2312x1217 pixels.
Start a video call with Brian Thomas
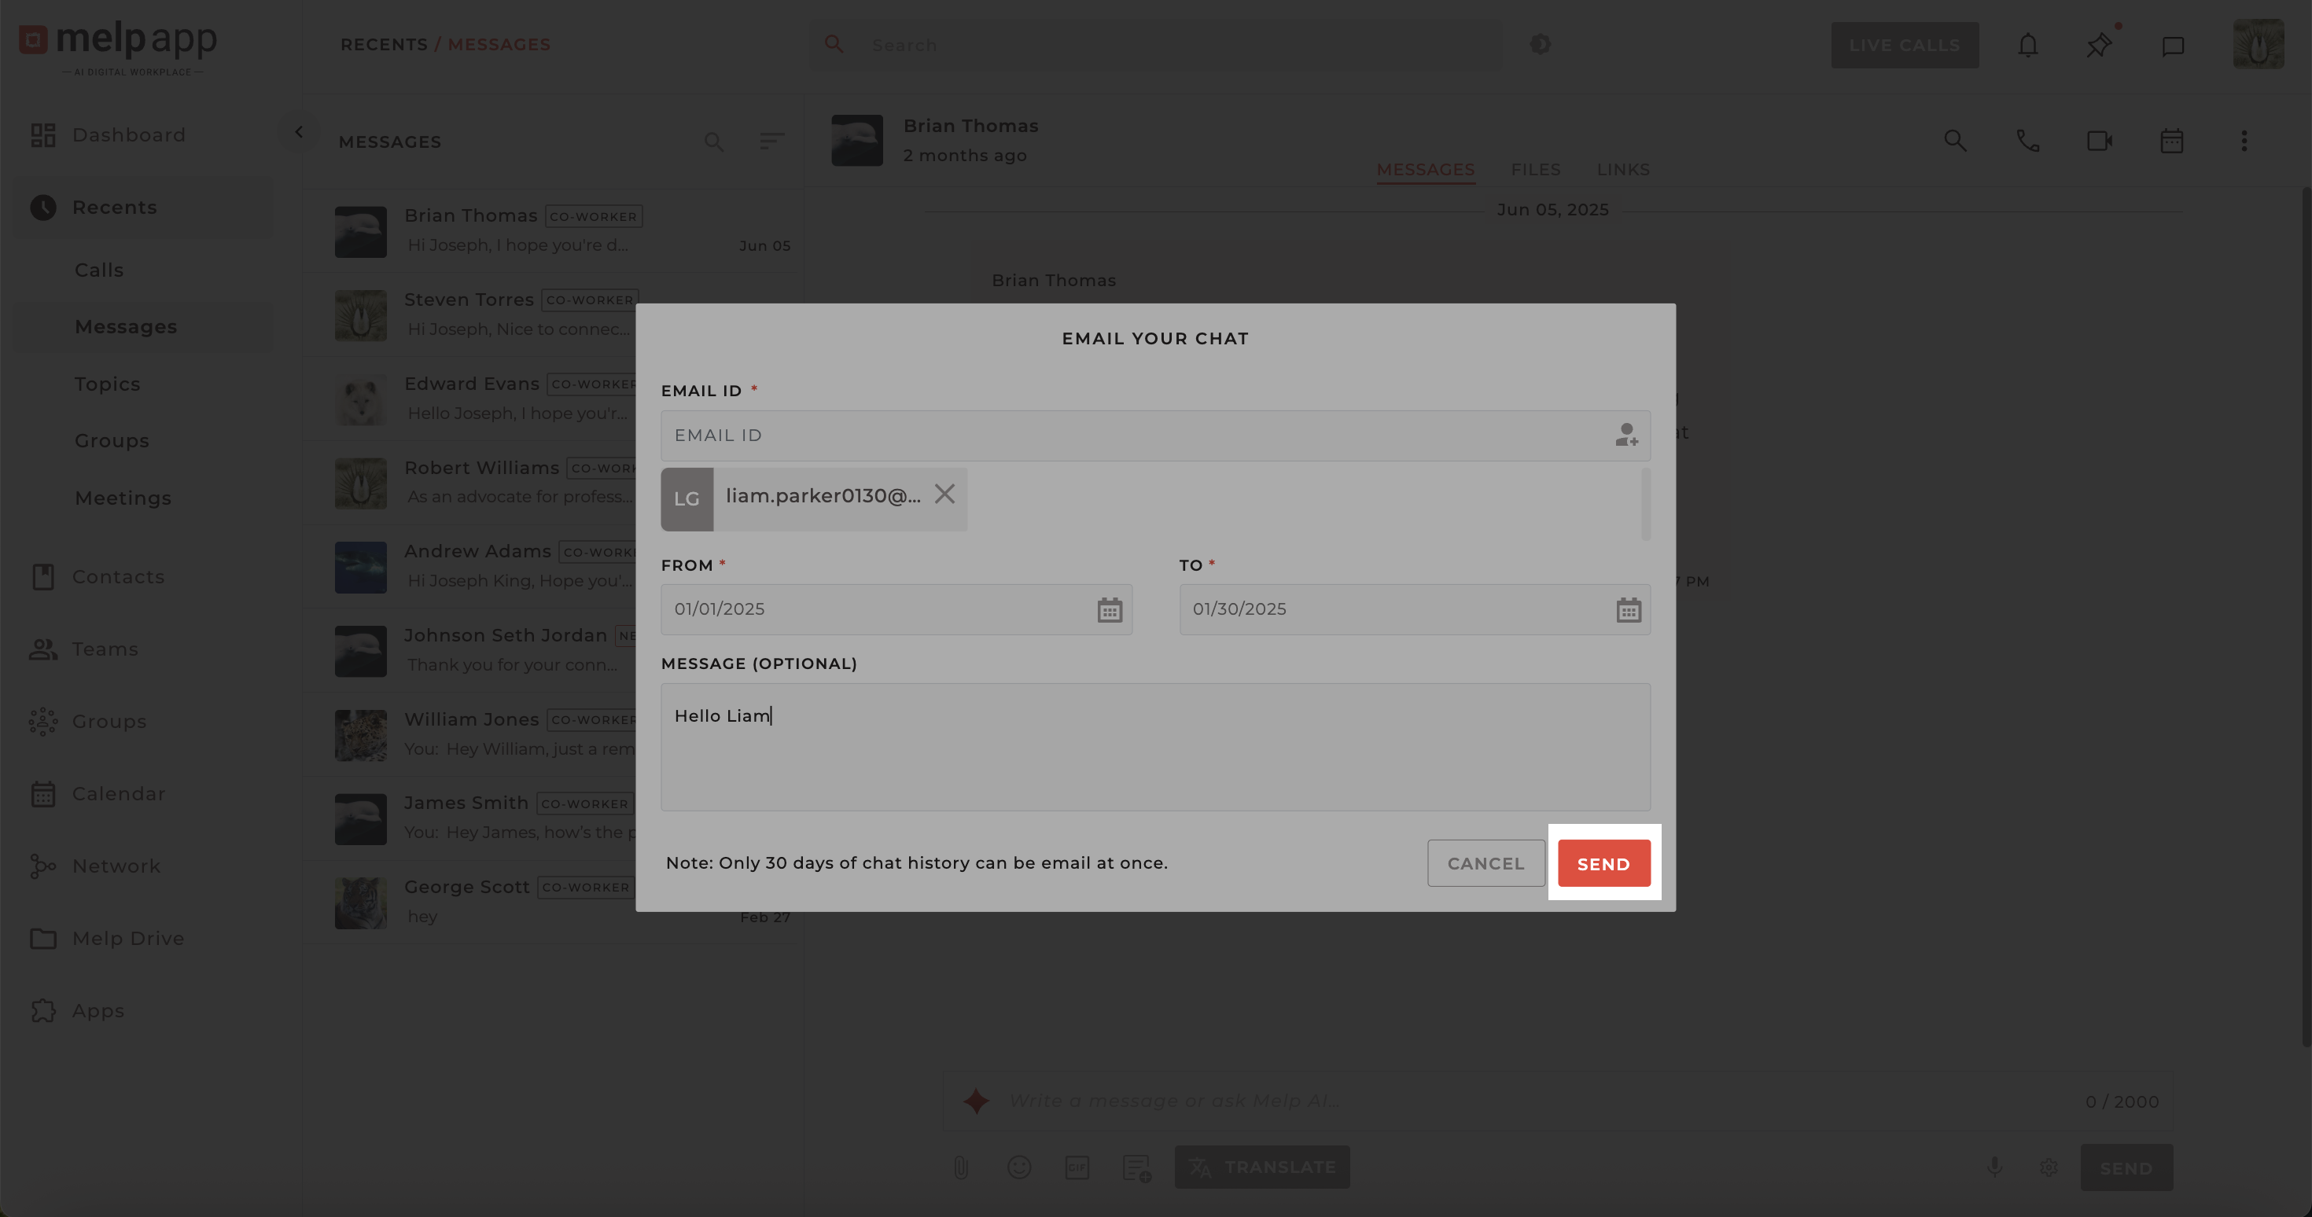[x=2100, y=141]
